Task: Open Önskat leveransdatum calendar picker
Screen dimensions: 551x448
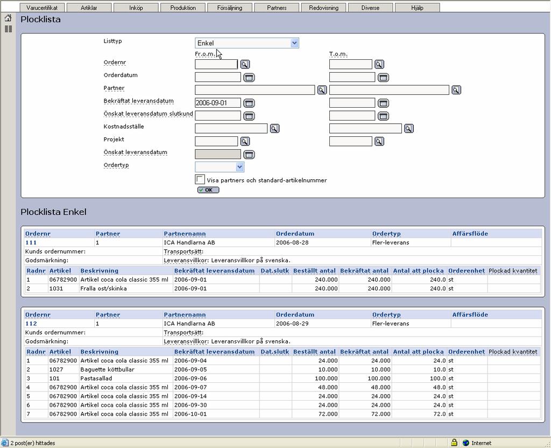Action: tap(249, 155)
